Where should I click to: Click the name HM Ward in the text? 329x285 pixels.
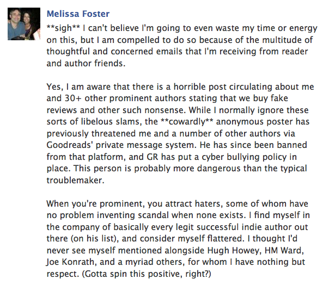click(x=284, y=250)
